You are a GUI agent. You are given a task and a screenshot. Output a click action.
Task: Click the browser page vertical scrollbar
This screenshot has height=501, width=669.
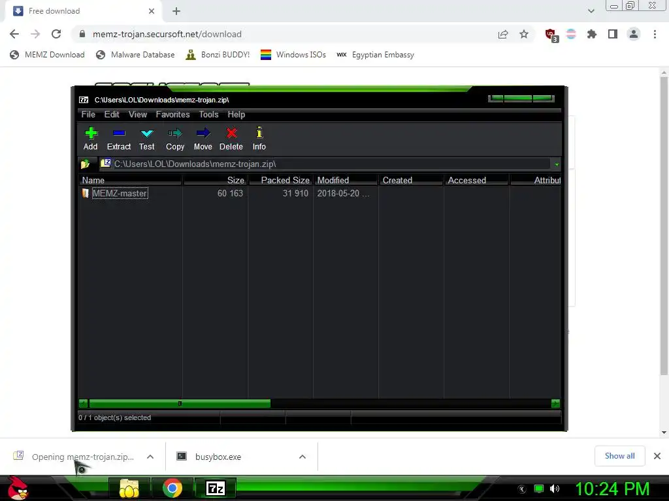(664, 226)
